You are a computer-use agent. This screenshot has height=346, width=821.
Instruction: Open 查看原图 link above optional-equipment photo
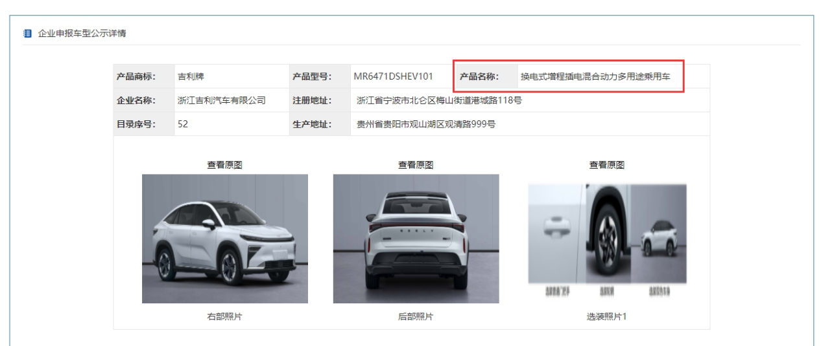click(607, 165)
